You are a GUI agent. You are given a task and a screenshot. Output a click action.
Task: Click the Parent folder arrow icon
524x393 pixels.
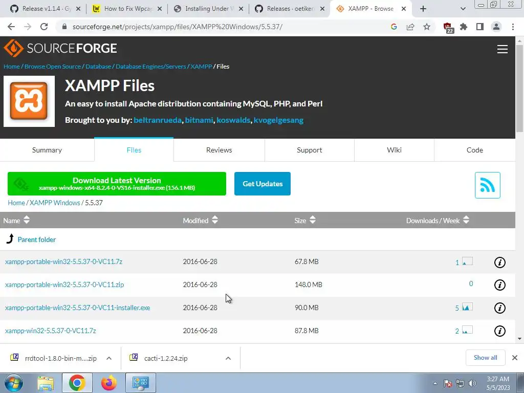point(10,238)
